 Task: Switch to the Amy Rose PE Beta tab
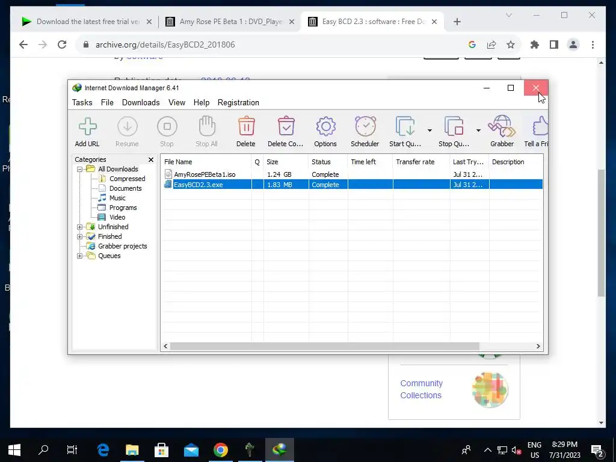click(x=230, y=22)
